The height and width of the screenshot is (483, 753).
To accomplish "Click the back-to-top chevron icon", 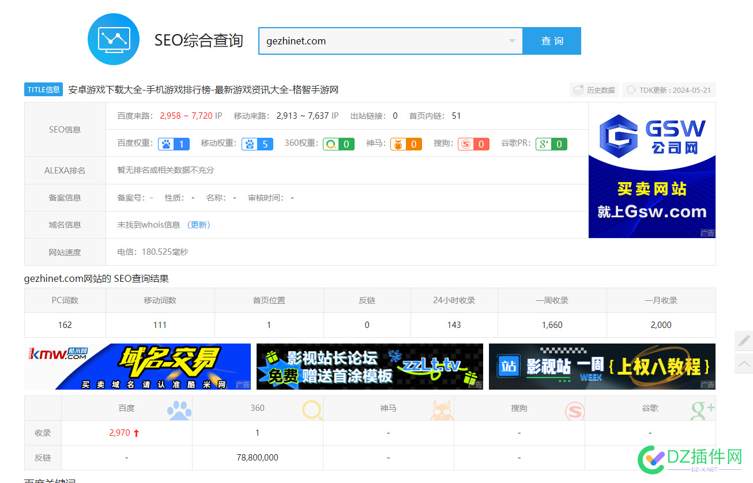I will click(x=744, y=363).
